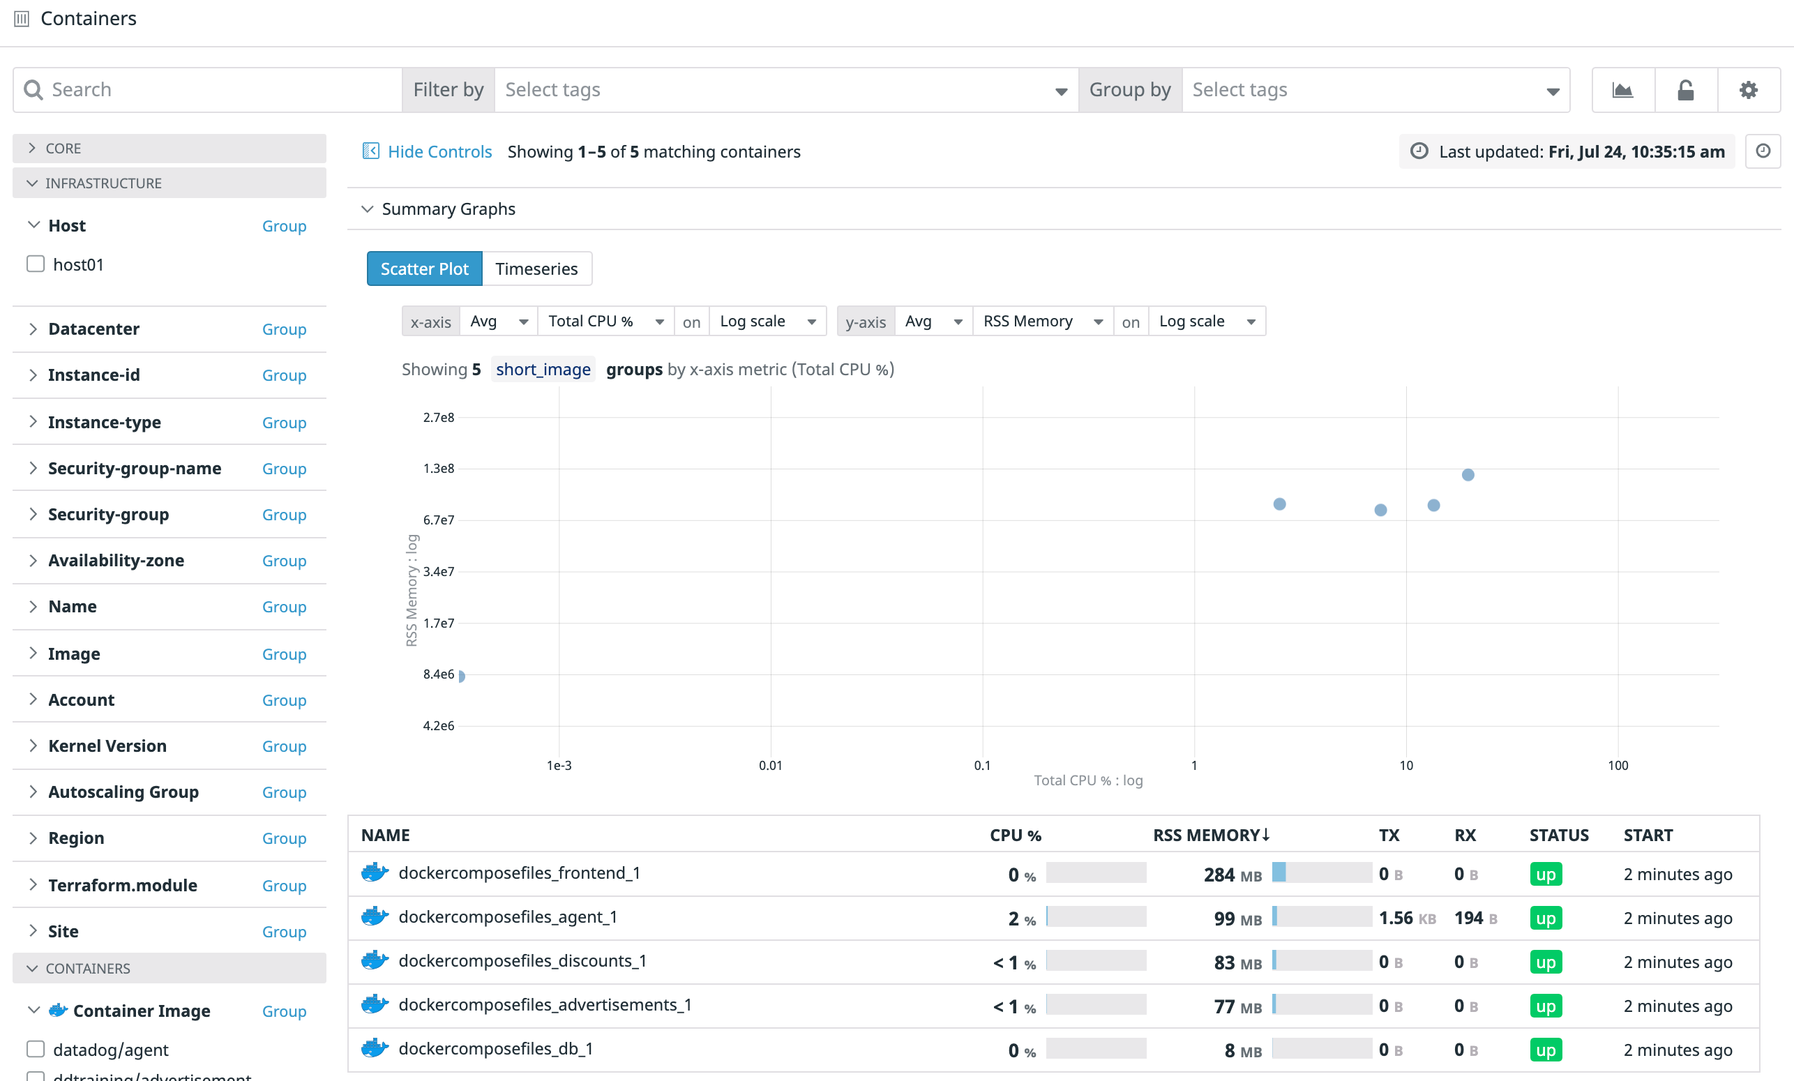Click Docker icon for dockercomposefiles_frontend_1
The height and width of the screenshot is (1081, 1794).
pyautogui.click(x=375, y=872)
